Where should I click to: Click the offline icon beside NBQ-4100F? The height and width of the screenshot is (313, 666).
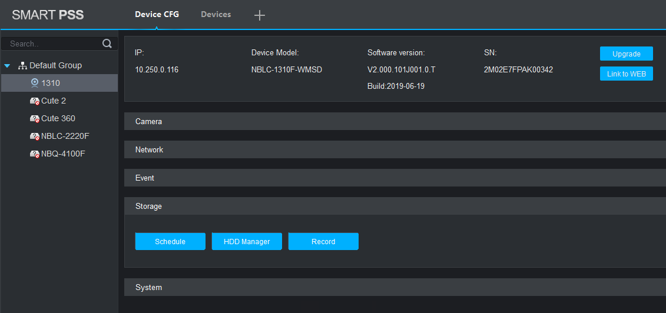pyautogui.click(x=35, y=154)
